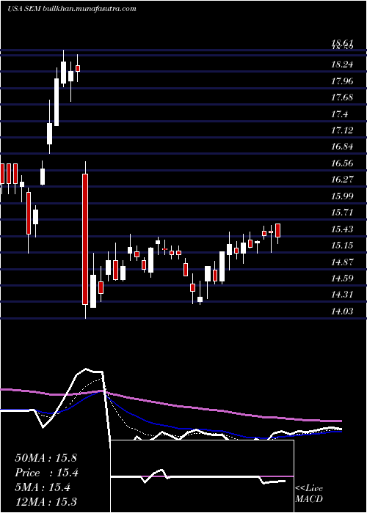Select the 15.43 price axis label
Viewport: 367px width, 513px height.
[x=342, y=229]
